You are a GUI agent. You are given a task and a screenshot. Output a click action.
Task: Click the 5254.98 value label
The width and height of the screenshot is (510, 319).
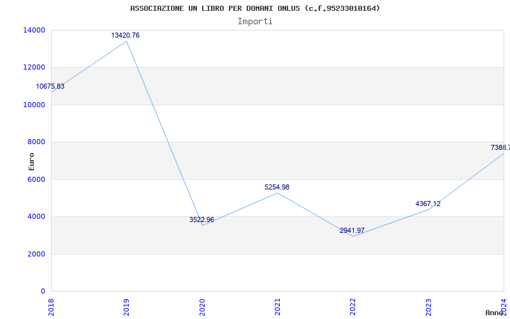(x=277, y=187)
